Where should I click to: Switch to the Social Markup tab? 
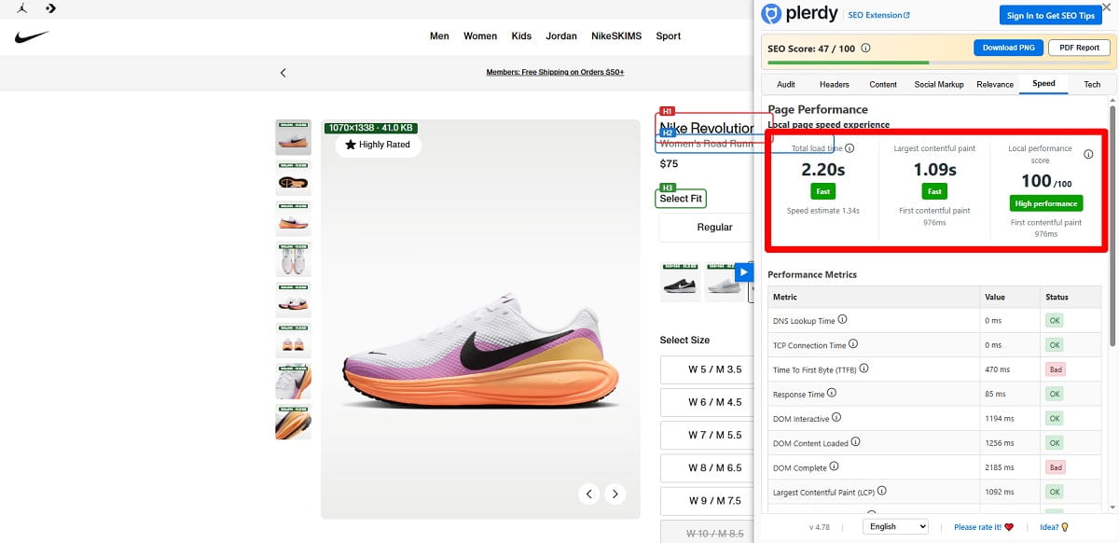[939, 84]
